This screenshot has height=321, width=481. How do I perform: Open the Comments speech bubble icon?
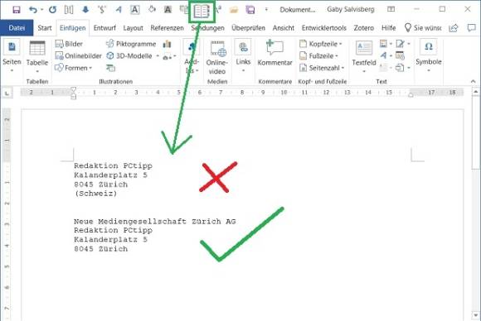click(472, 28)
